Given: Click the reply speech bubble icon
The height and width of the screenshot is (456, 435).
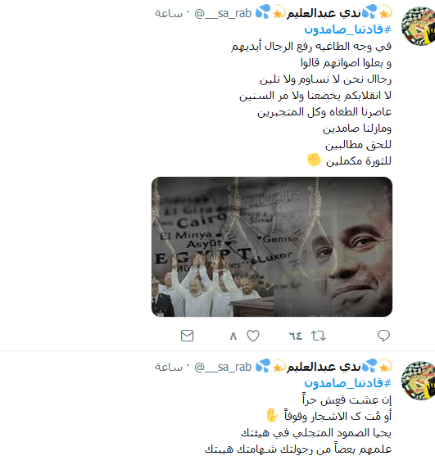Looking at the screenshot, I should [x=383, y=336].
